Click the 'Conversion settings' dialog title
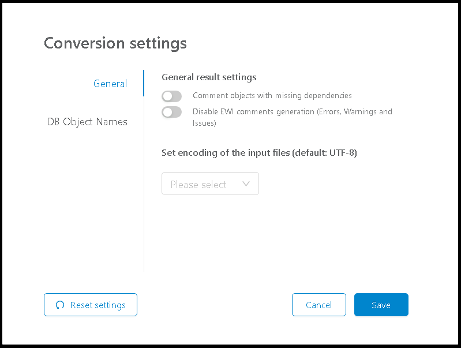 tap(115, 43)
